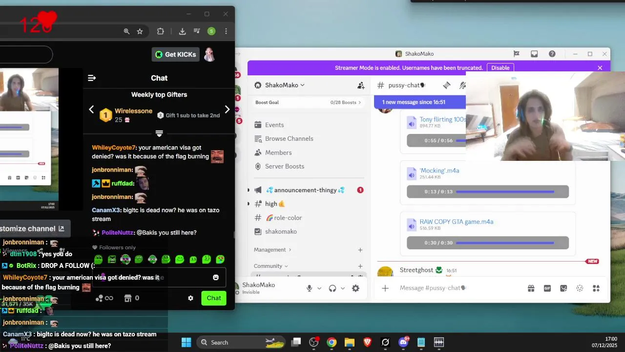
Task: Open headphone output options arrow
Action: [343, 288]
